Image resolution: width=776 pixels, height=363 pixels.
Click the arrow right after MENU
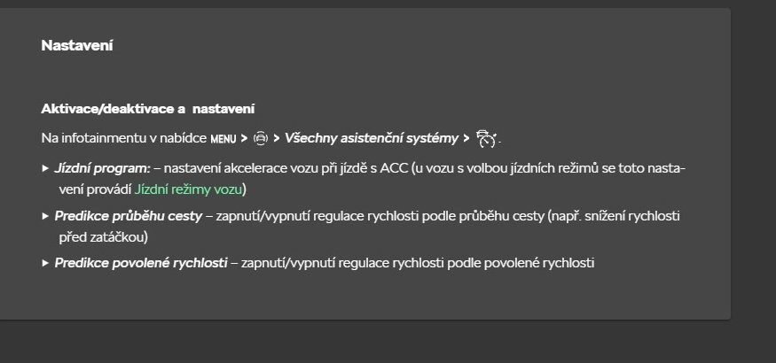point(244,139)
